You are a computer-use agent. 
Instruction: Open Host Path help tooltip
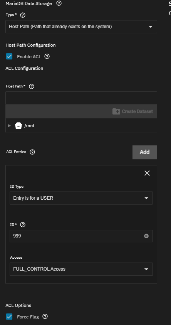pos(32,86)
